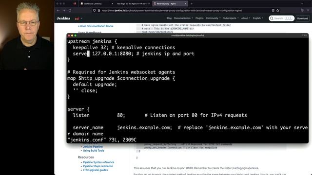
Task: Bookmark this page with the star icon
Action: coord(278,11)
